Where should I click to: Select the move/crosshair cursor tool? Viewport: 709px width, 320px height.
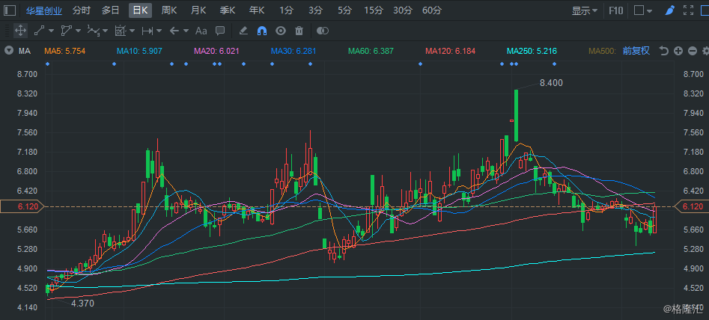(20, 31)
